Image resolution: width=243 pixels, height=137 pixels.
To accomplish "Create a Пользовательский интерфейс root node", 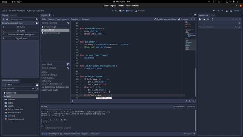I will tap(20, 35).
